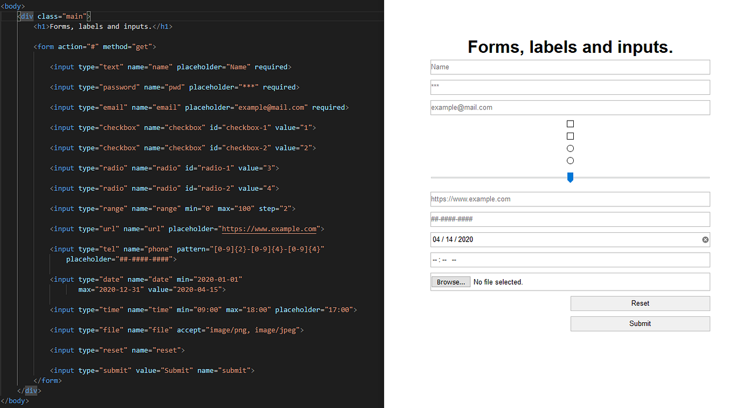Viewport: 755px width, 408px height.
Task: Select the second radio button
Action: pyautogui.click(x=570, y=160)
